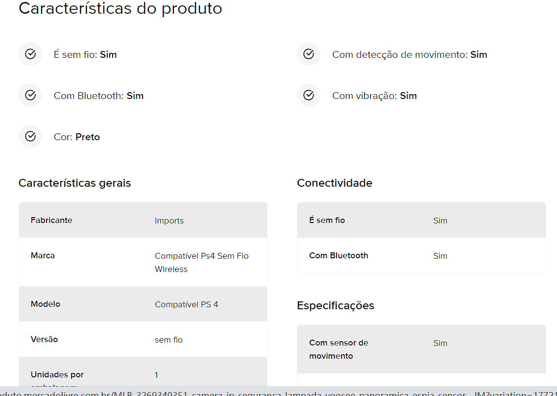Click the Características do produto heading
The image size is (557, 396).
[x=121, y=8]
